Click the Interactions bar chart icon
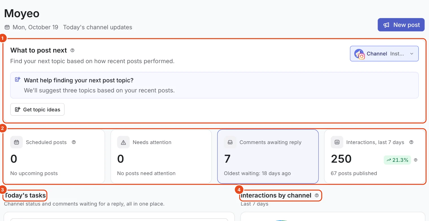Image resolution: width=429 pixels, height=221 pixels. (337, 142)
